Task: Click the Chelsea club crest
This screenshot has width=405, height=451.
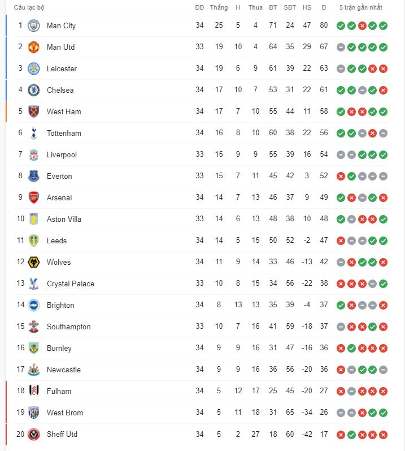Action: pyautogui.click(x=33, y=90)
